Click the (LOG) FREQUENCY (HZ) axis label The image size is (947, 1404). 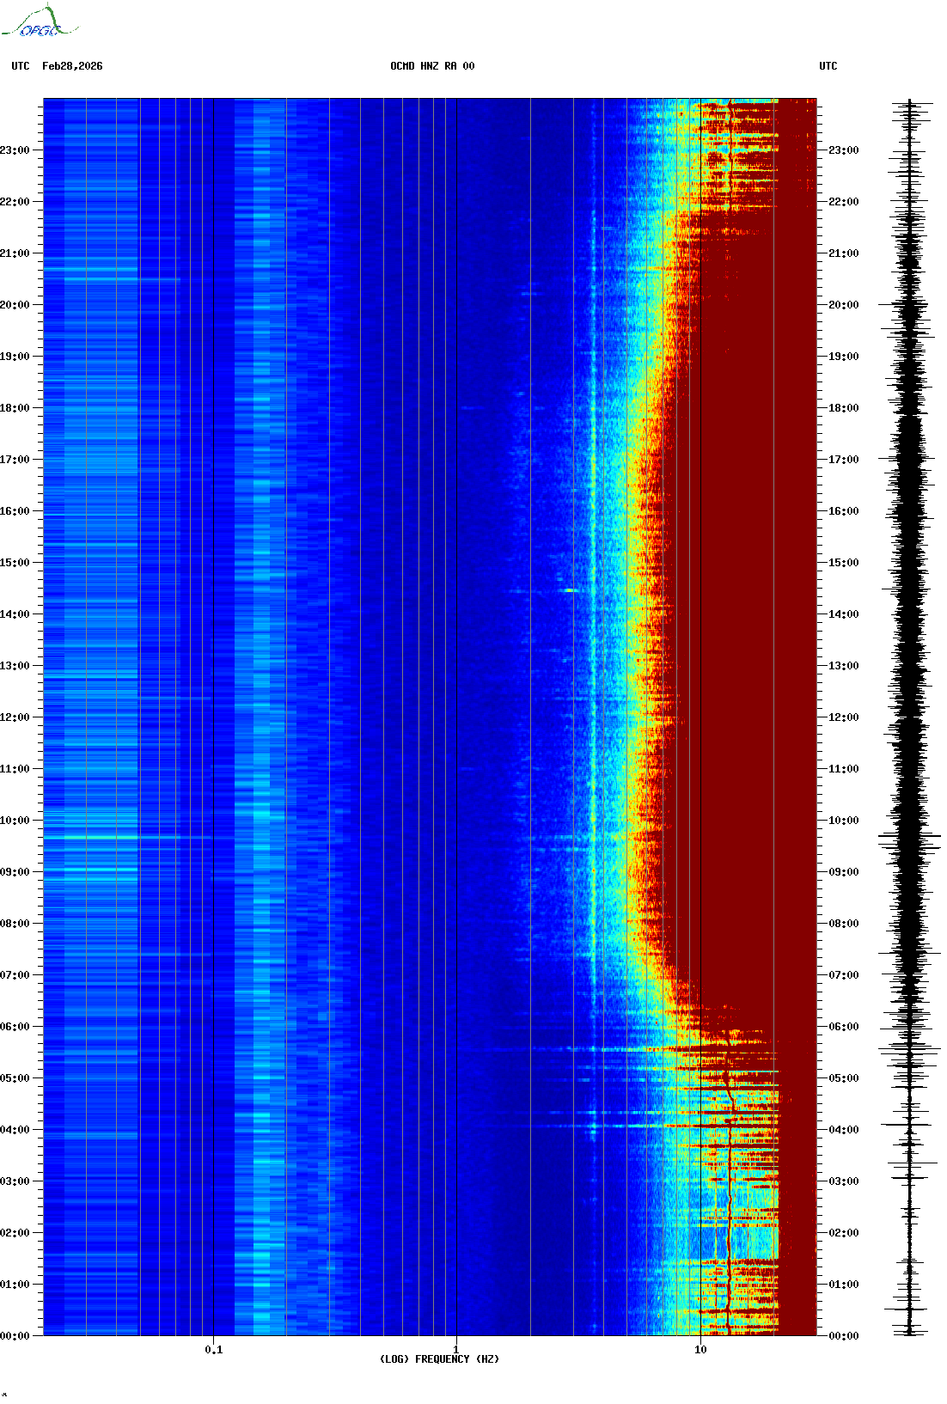(439, 1359)
